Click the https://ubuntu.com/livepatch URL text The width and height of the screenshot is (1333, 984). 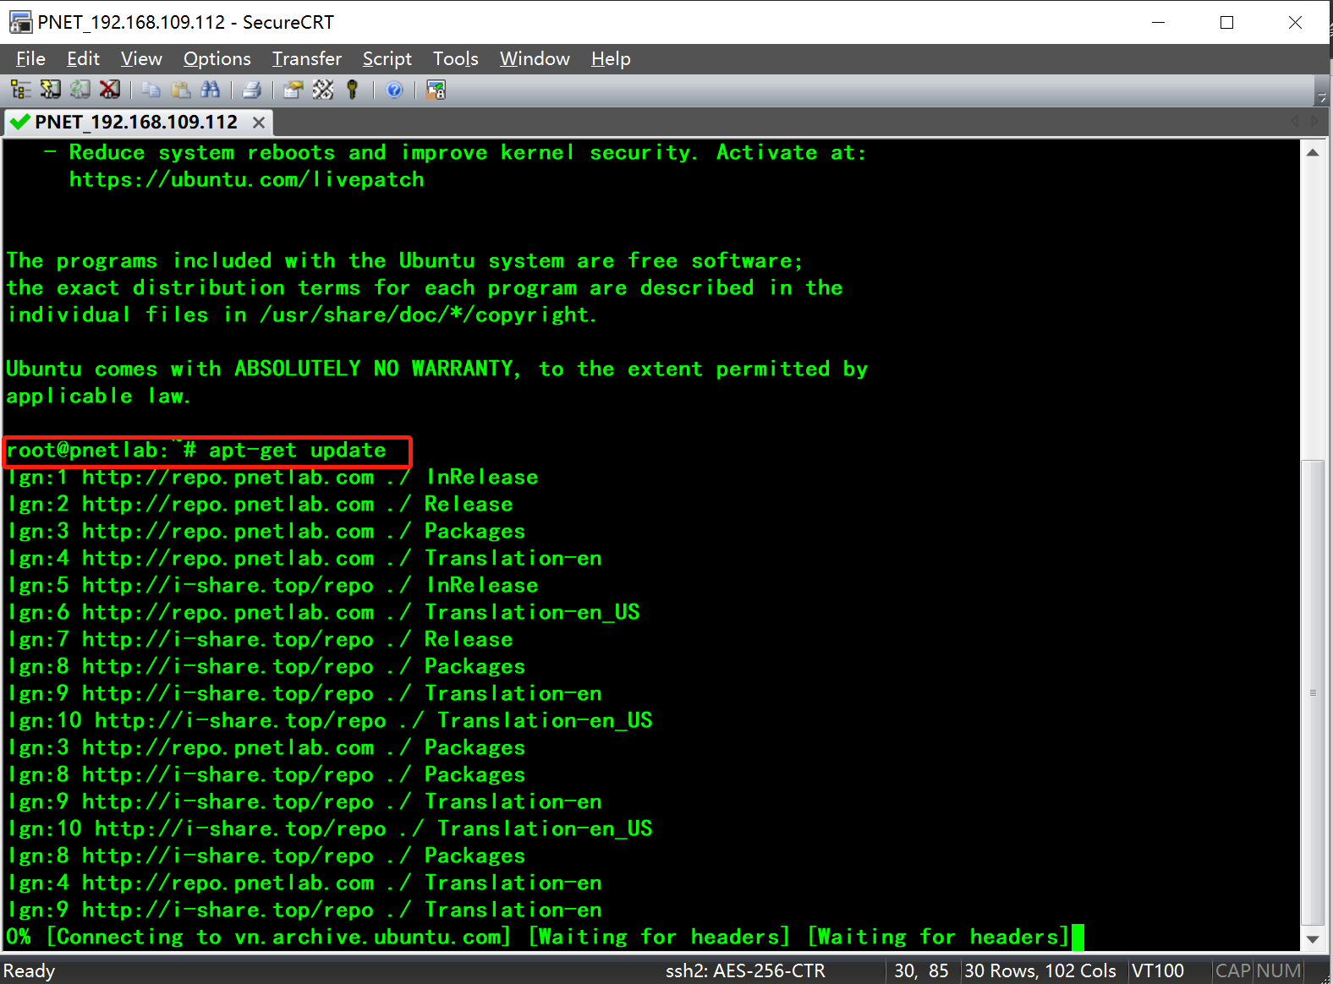tap(247, 179)
